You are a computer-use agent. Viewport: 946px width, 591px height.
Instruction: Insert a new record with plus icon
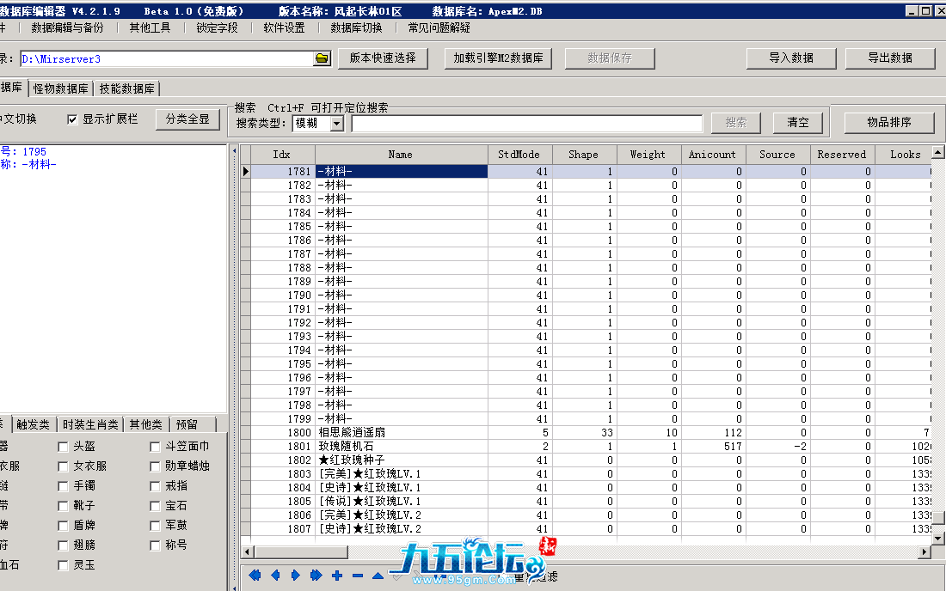click(x=336, y=576)
